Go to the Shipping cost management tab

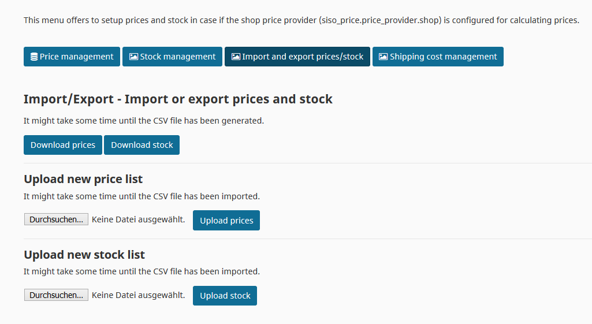point(438,57)
